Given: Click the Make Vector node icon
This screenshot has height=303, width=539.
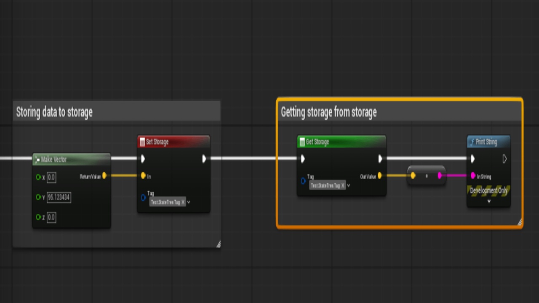Looking at the screenshot, I should click(37, 159).
